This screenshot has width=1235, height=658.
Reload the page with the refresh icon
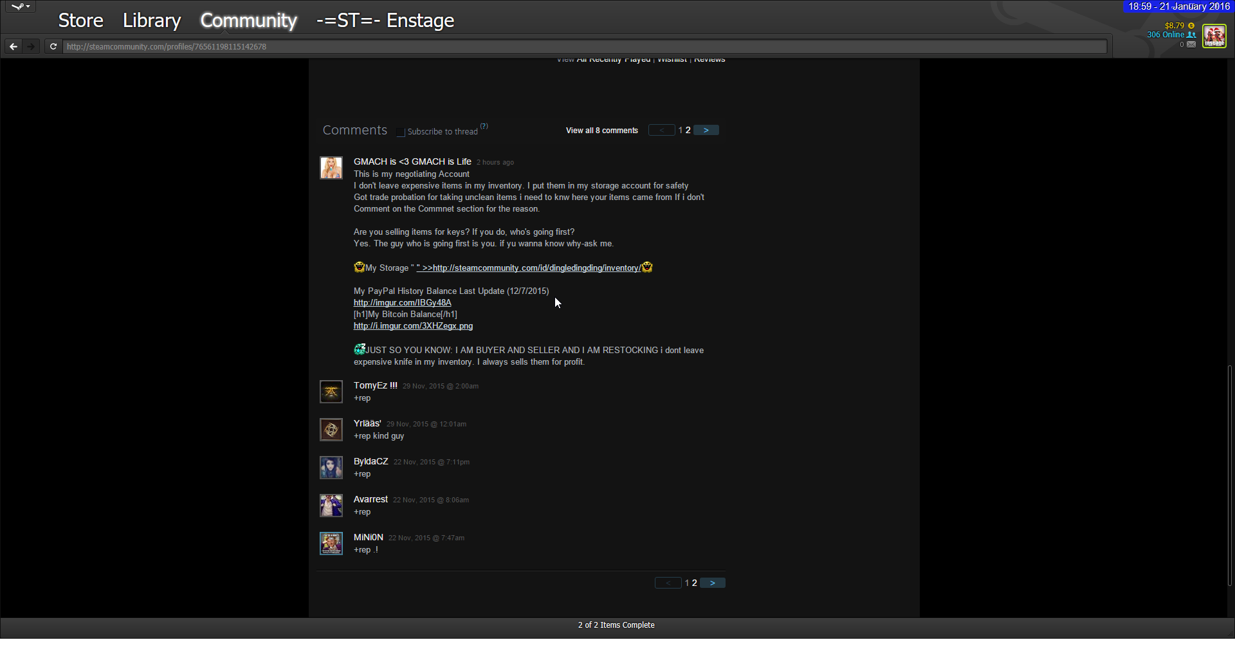(53, 46)
